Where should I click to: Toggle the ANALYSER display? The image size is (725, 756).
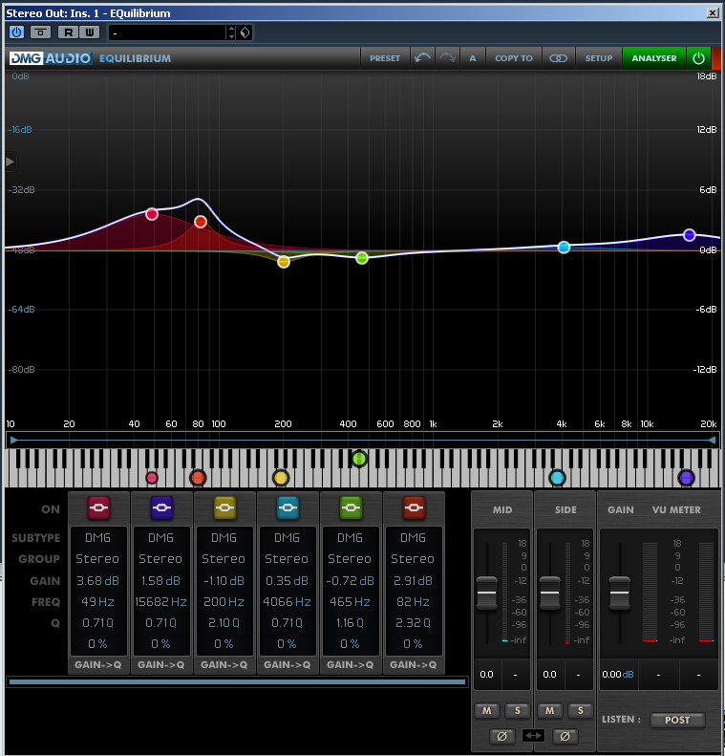click(653, 58)
